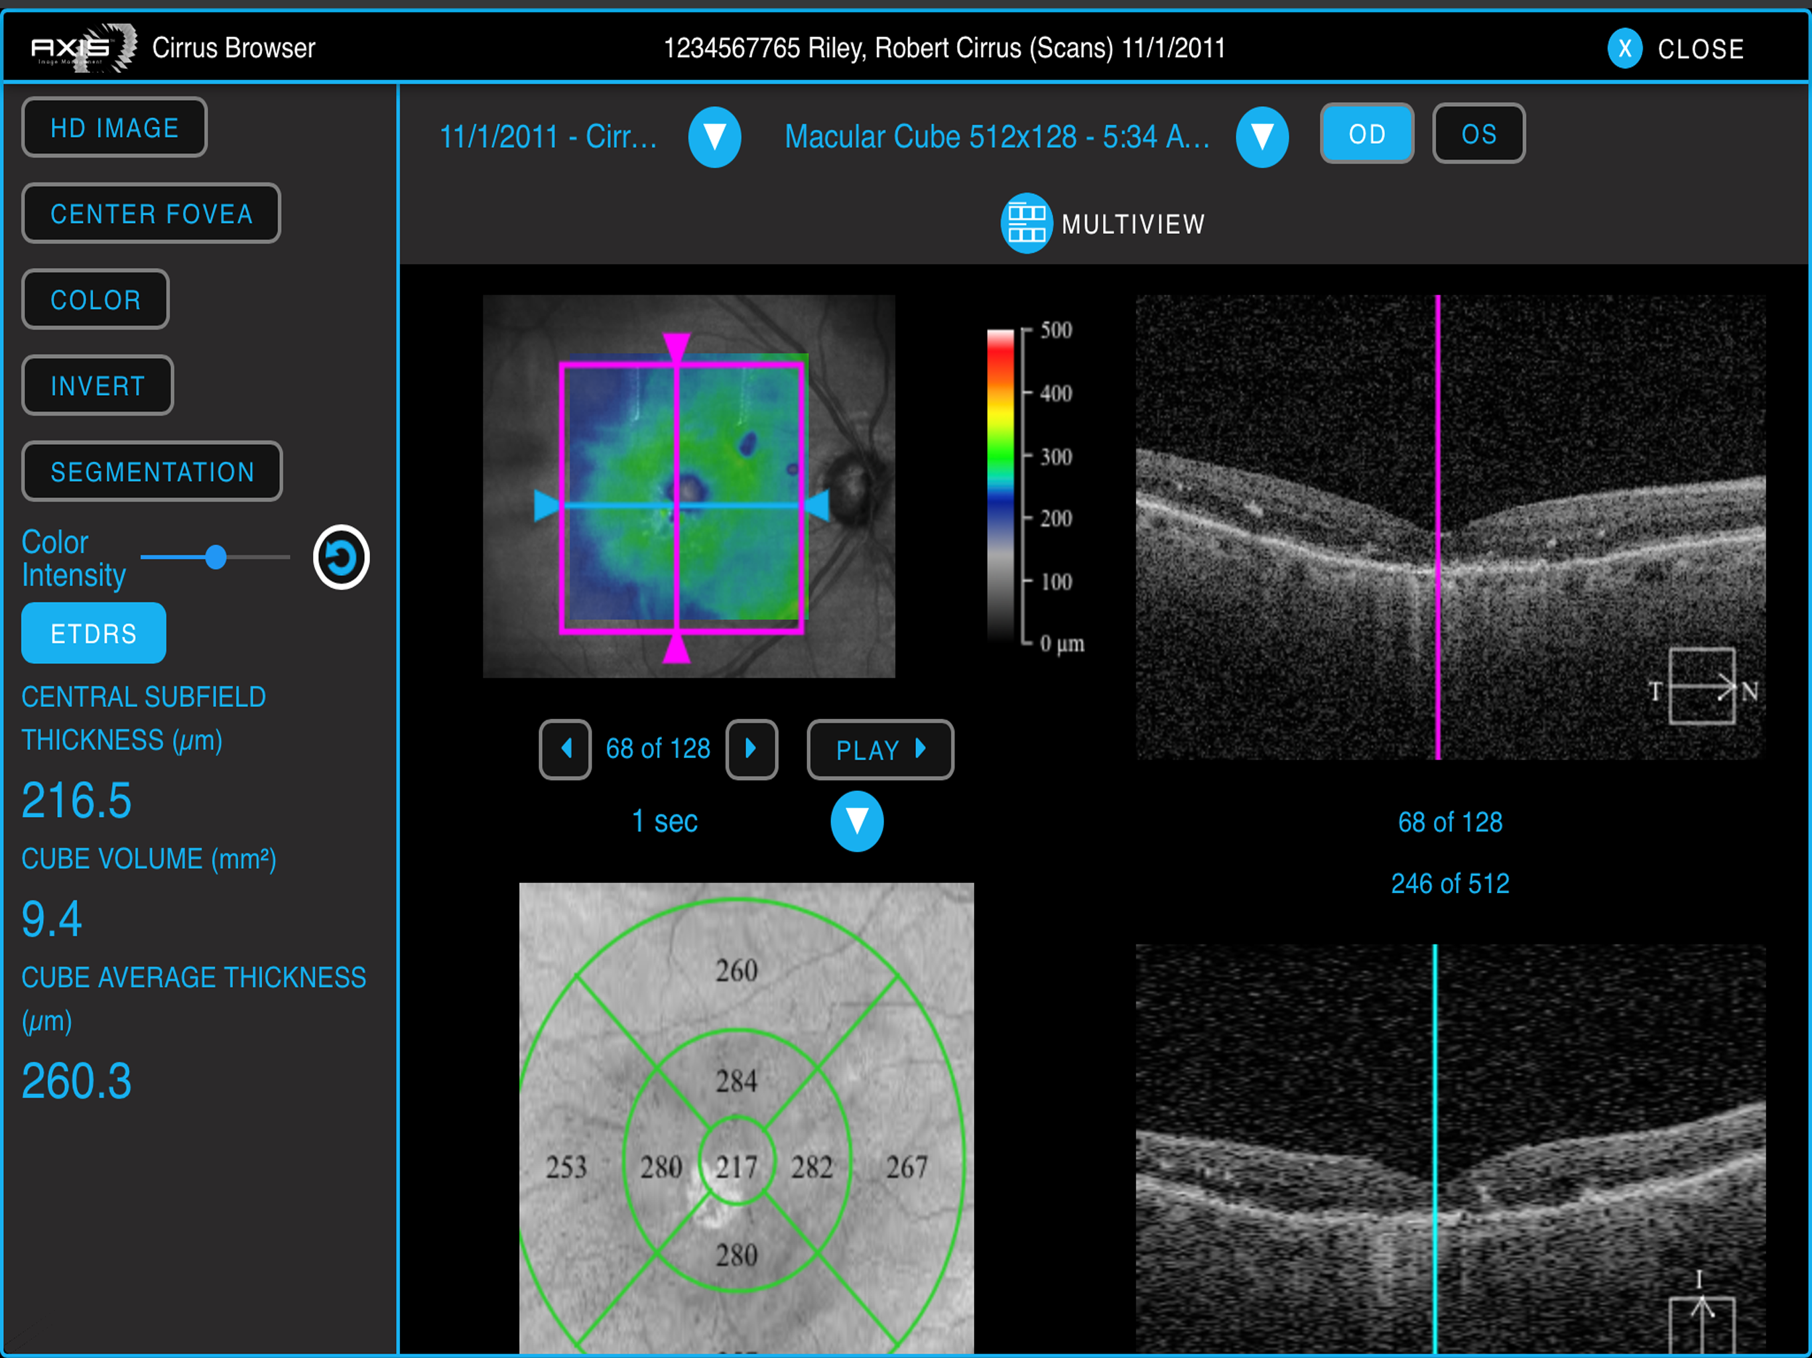Go to previous slice with left arrow

(x=565, y=749)
